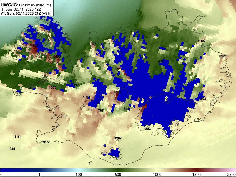Screen dimensions: 236x177
Task: Click the map value 643
Action: [x=126, y=108]
